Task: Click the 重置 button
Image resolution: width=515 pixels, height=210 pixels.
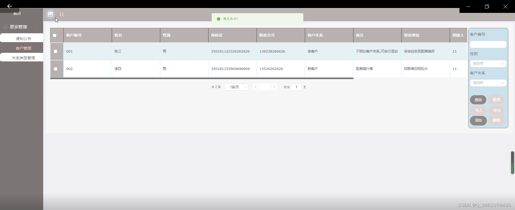Action: [x=496, y=100]
